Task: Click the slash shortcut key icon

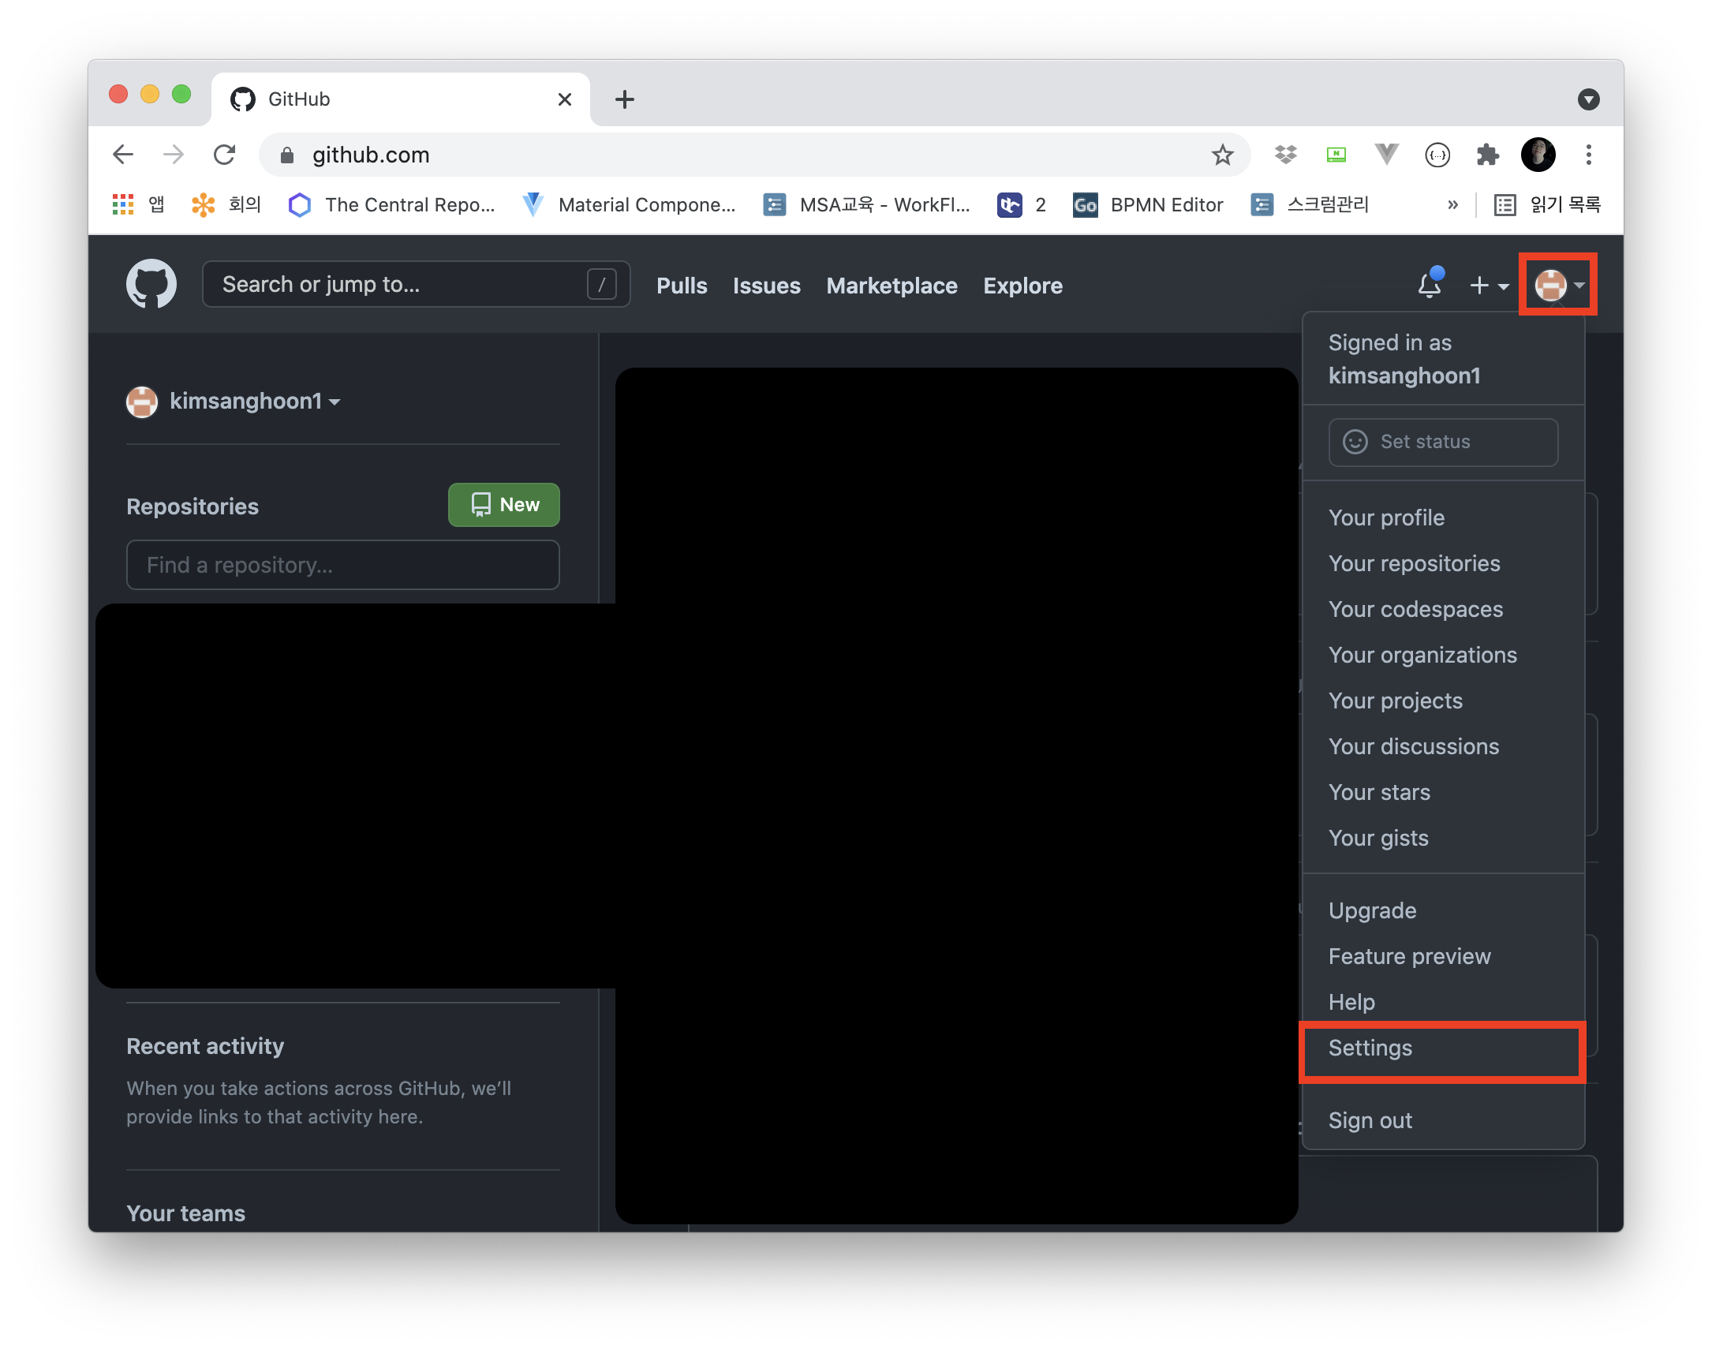Action: click(x=602, y=284)
